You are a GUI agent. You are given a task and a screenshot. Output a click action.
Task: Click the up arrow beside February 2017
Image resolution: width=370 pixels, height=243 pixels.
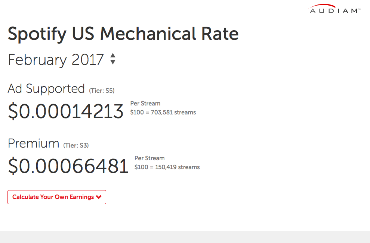pyautogui.click(x=113, y=56)
